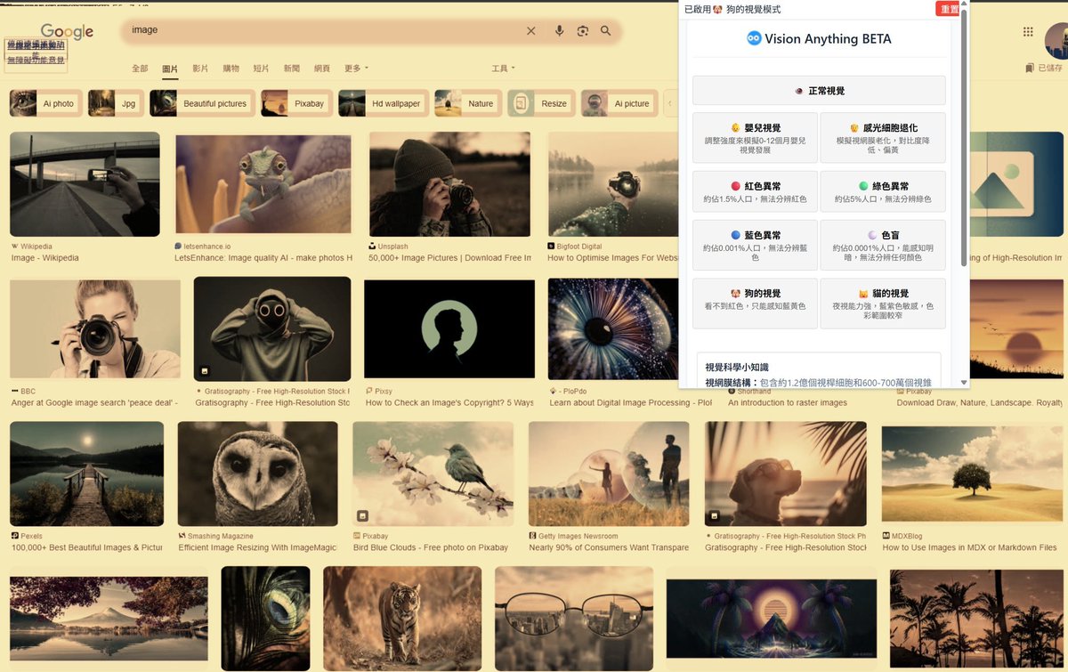Select the 圖片 images tab
The height and width of the screenshot is (672, 1068).
(170, 69)
